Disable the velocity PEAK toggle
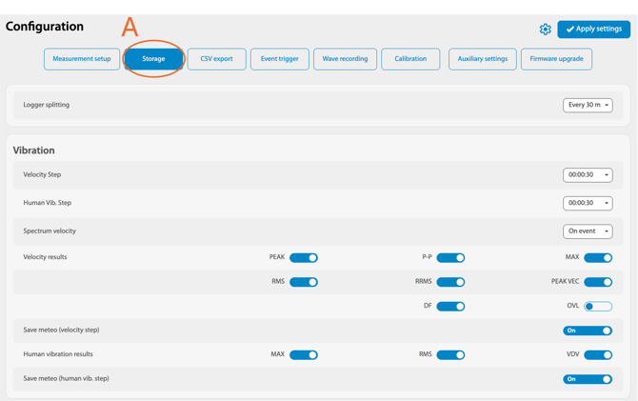 (x=304, y=258)
